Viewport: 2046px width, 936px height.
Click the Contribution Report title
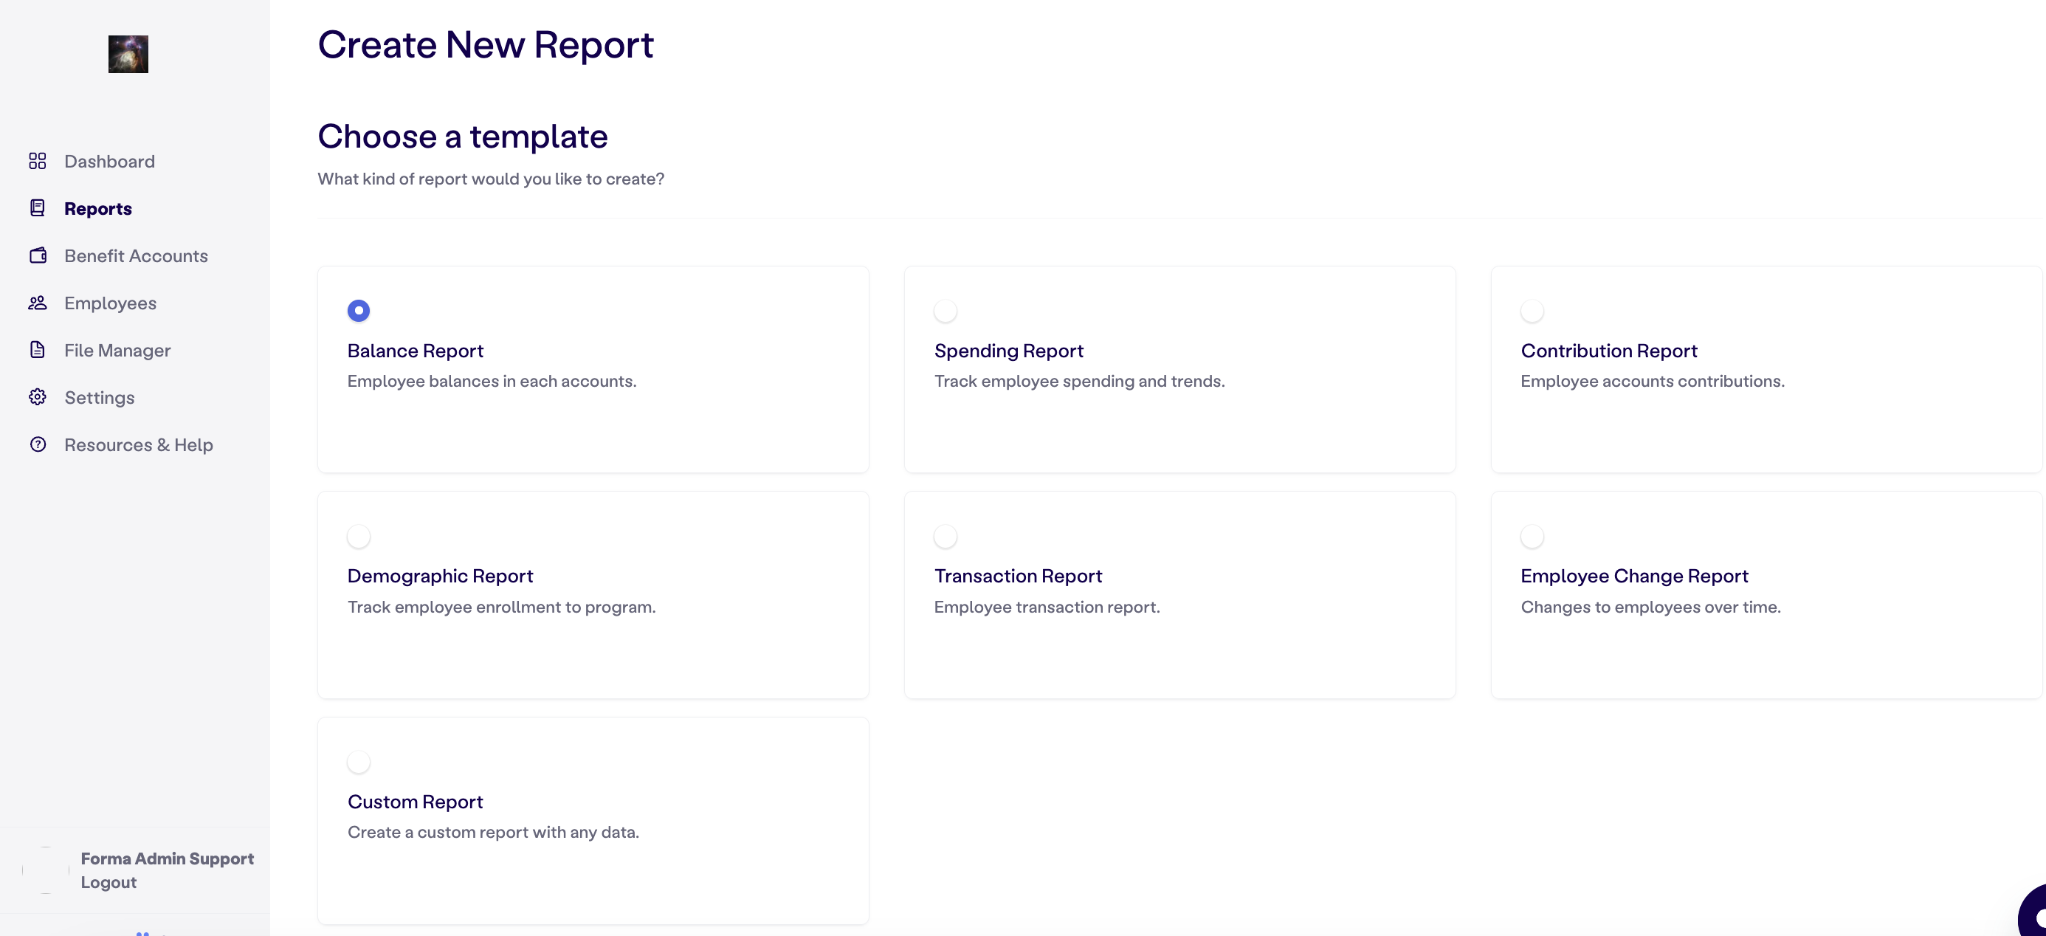click(x=1609, y=351)
